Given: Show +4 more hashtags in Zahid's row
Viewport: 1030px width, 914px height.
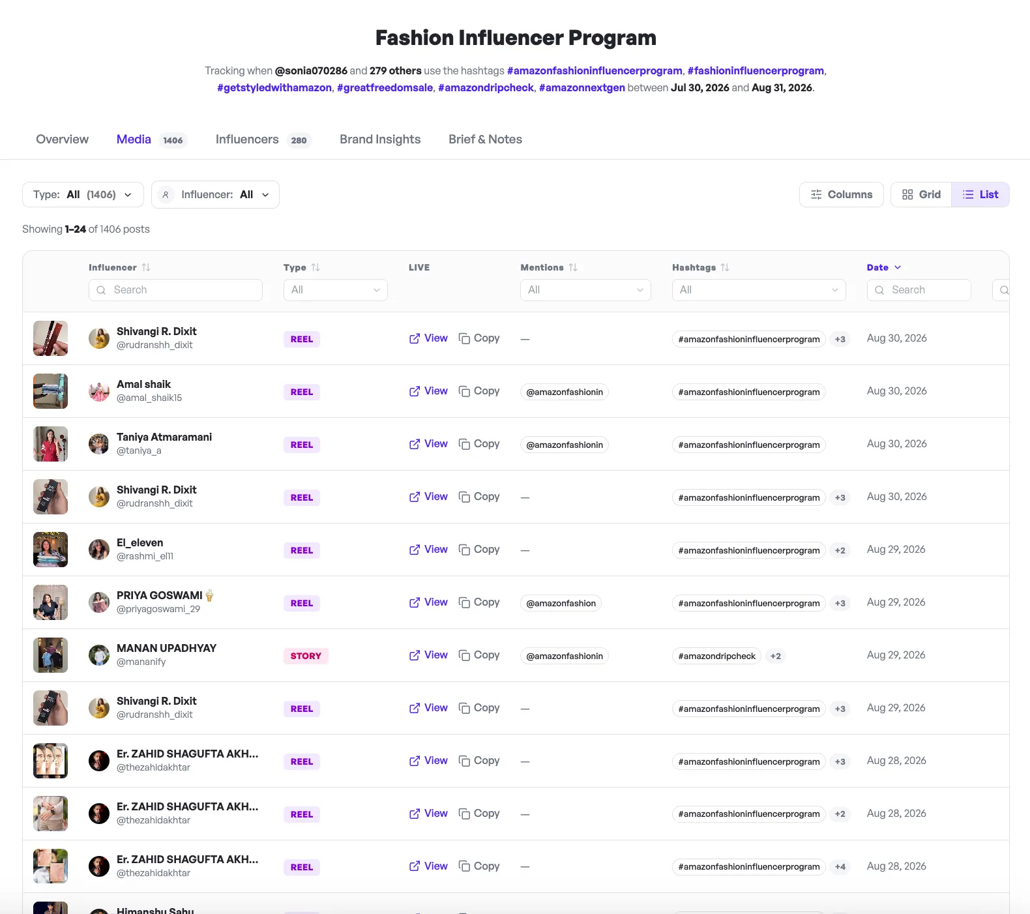Looking at the screenshot, I should [x=840, y=867].
